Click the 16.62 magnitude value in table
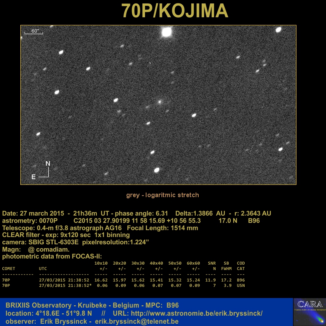This screenshot has height=326, width=326. click(101, 280)
